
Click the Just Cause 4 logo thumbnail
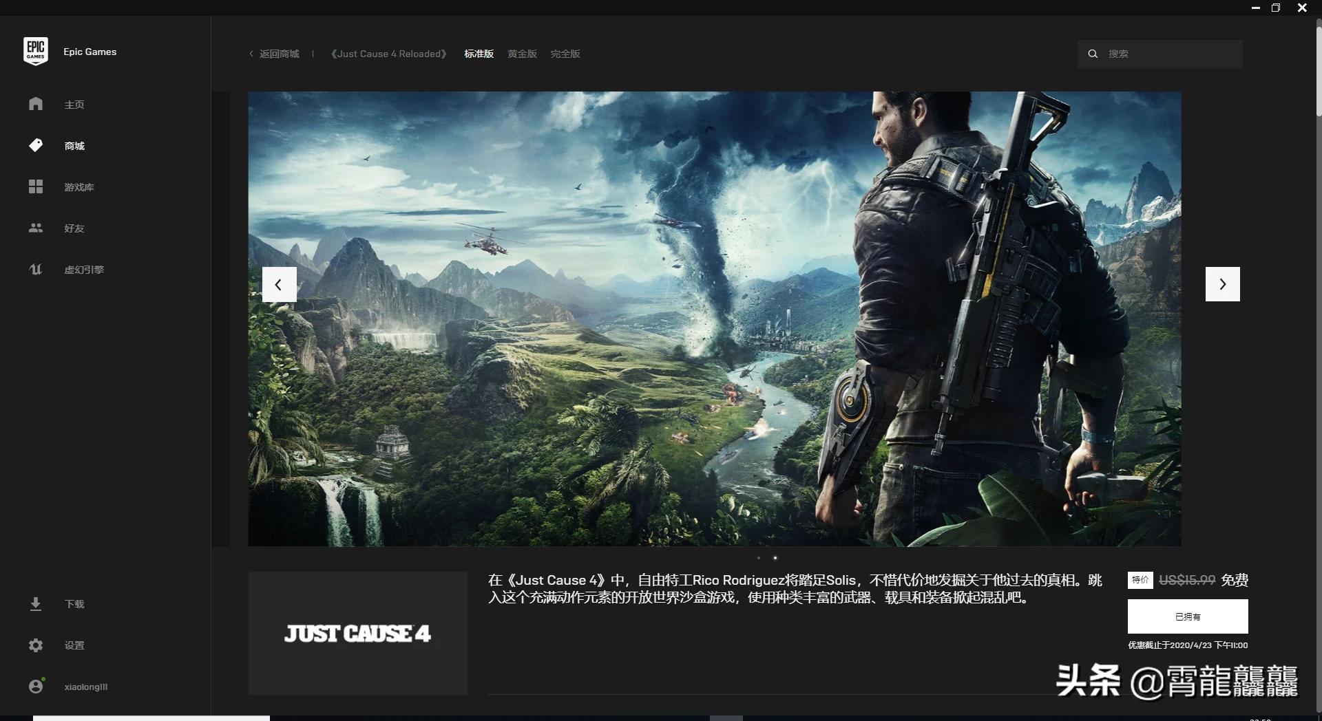[x=358, y=633]
